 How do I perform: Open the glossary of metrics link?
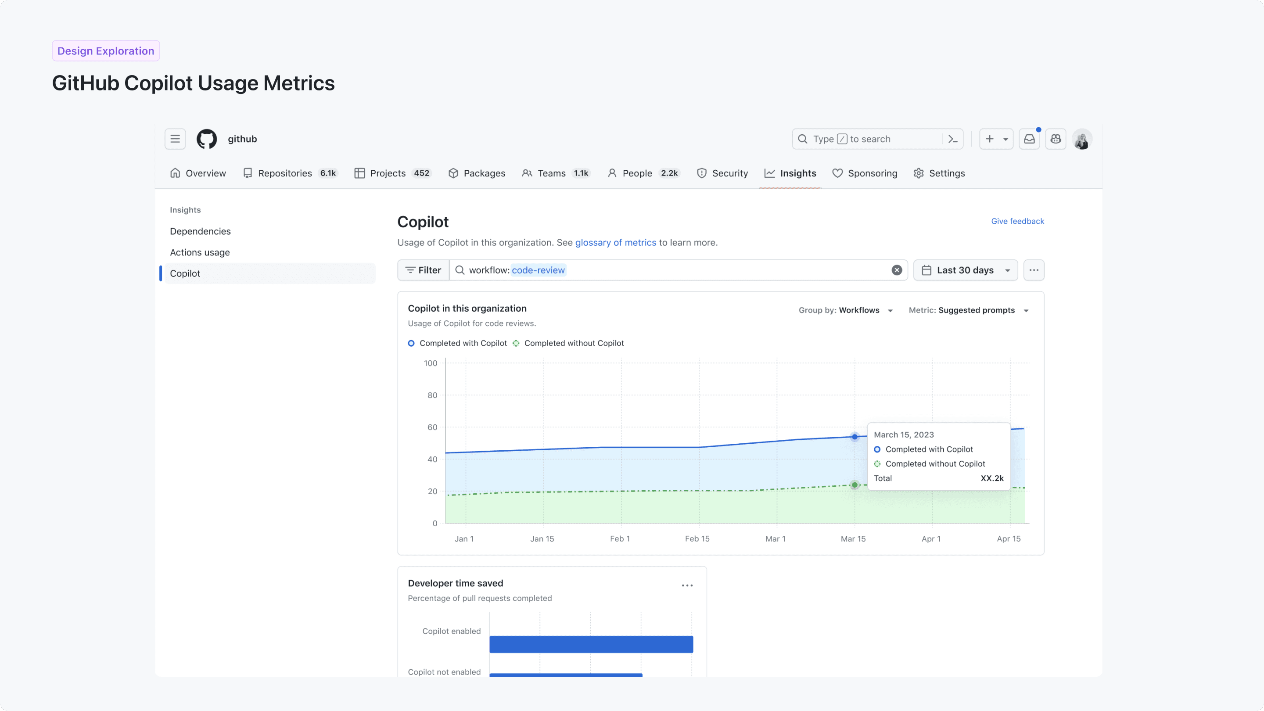pos(616,242)
